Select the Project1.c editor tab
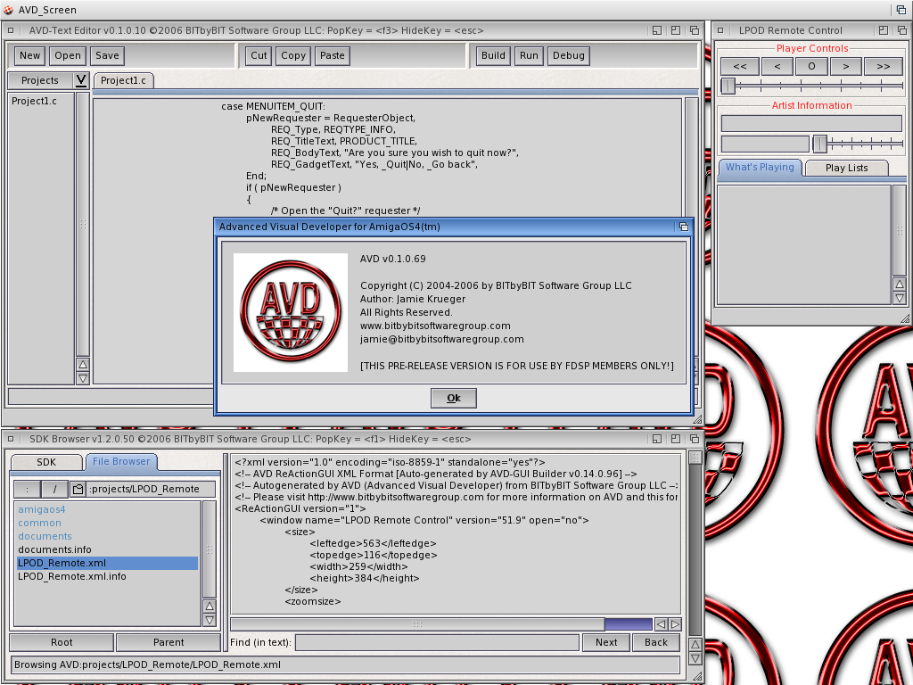913x685 pixels. [123, 80]
